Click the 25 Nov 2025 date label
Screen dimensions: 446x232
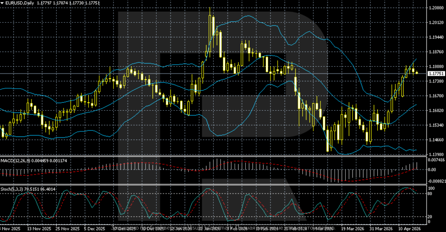[x=67, y=229]
